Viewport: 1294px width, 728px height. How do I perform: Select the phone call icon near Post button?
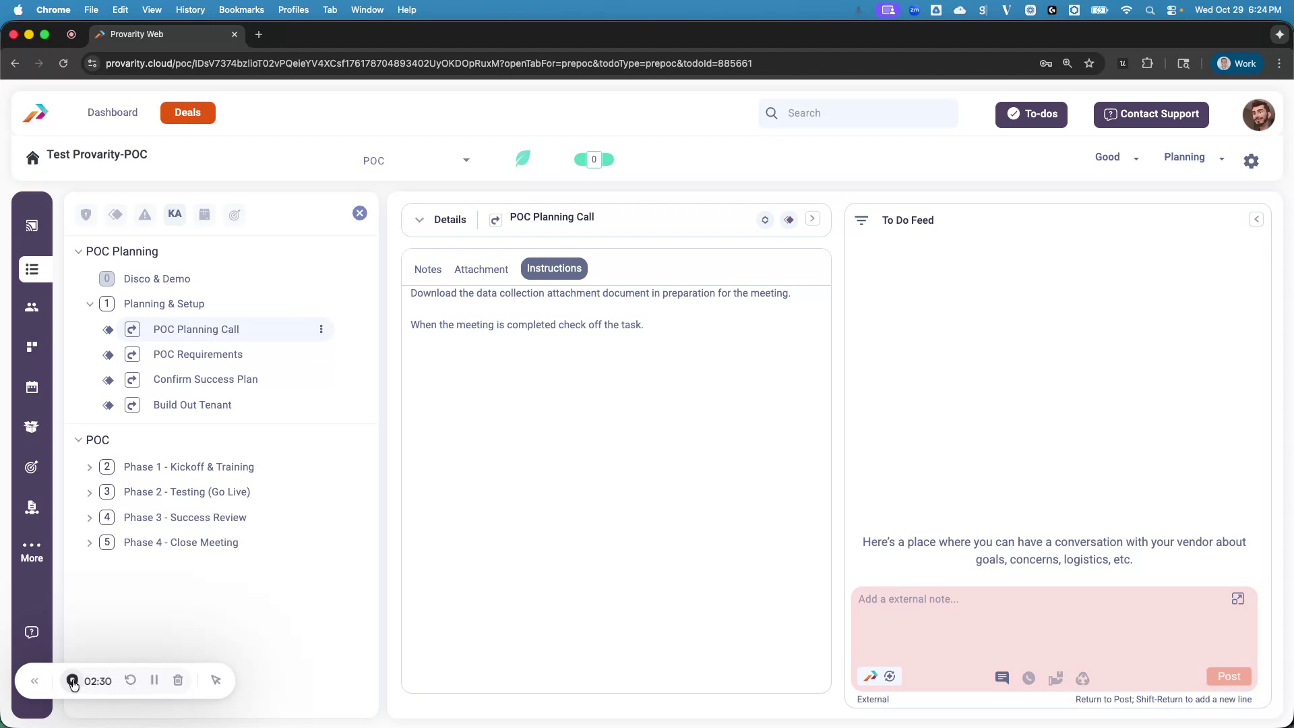point(1029,679)
